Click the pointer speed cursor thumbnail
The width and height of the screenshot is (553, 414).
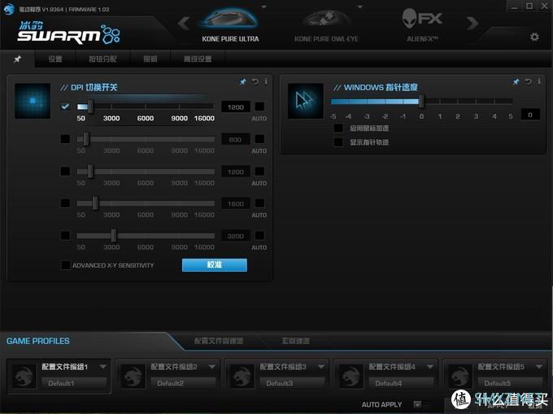click(306, 101)
